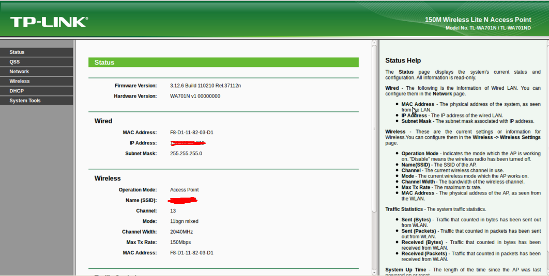
Task: Click the Hardware Version label
Action: coord(135,96)
